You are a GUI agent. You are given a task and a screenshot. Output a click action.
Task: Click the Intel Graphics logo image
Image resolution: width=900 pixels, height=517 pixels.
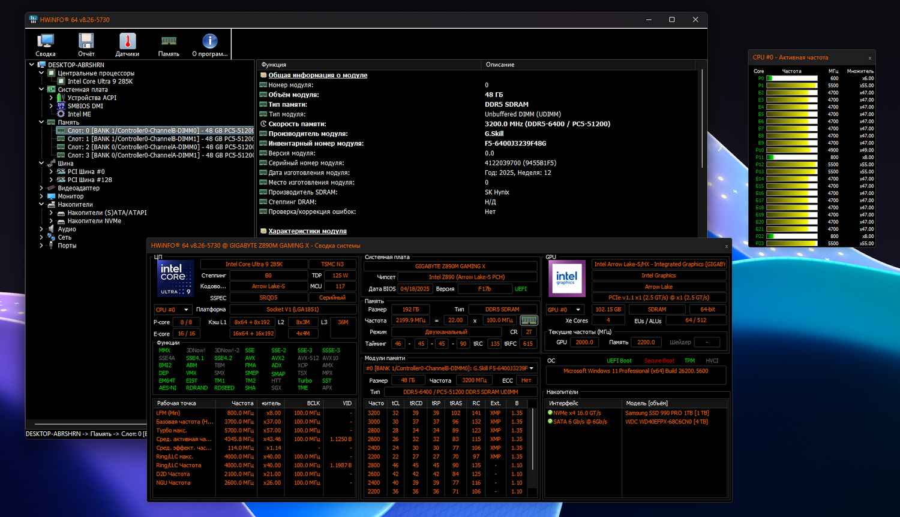pos(566,279)
